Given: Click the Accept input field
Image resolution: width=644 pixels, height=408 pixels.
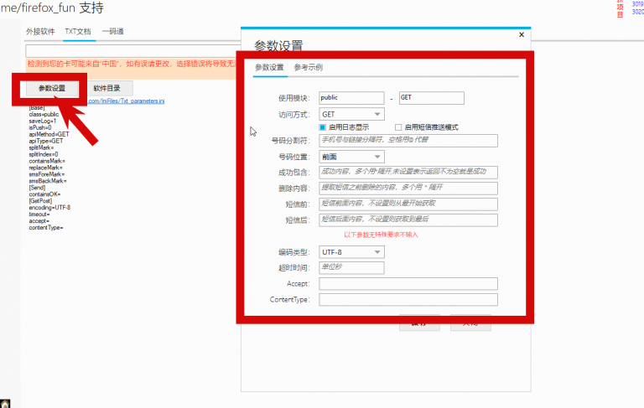Looking at the screenshot, I should pyautogui.click(x=408, y=284).
